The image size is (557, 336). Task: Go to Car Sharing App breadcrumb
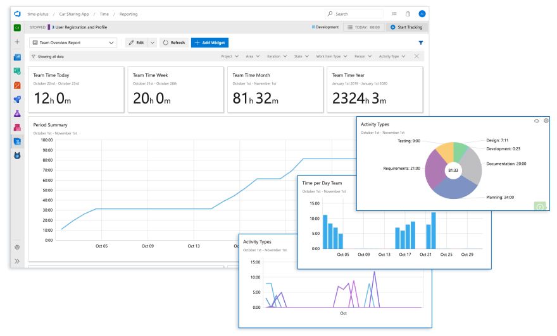click(74, 14)
